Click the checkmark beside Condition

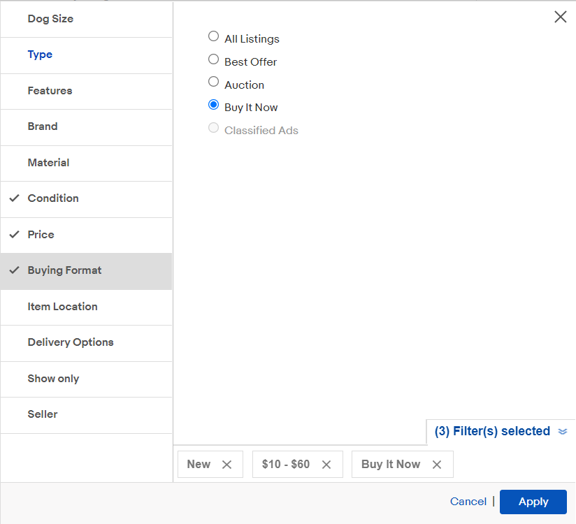[x=14, y=198]
